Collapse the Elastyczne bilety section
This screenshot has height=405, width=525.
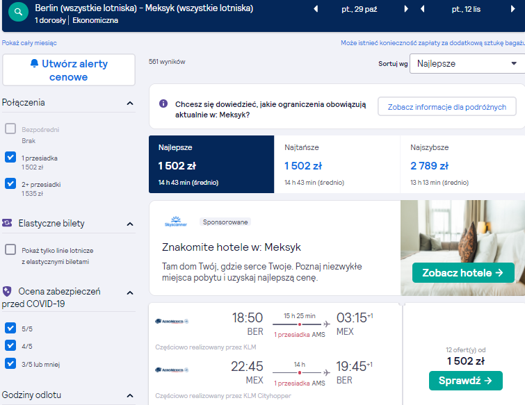pyautogui.click(x=130, y=224)
